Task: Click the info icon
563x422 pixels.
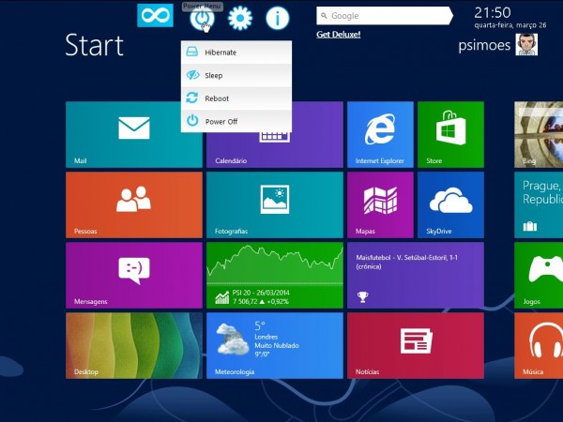Action: click(x=278, y=18)
